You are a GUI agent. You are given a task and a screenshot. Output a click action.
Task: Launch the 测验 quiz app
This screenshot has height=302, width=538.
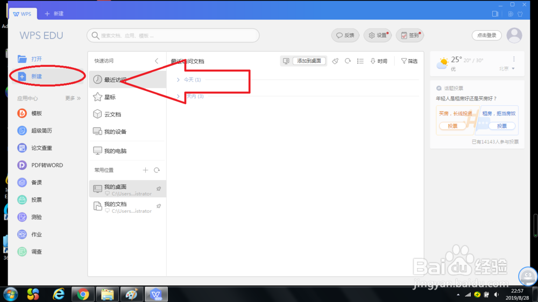tap(30, 217)
